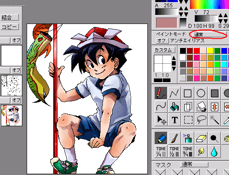
Task: Select the hollow rectangle shape tool
Action: pos(187,93)
